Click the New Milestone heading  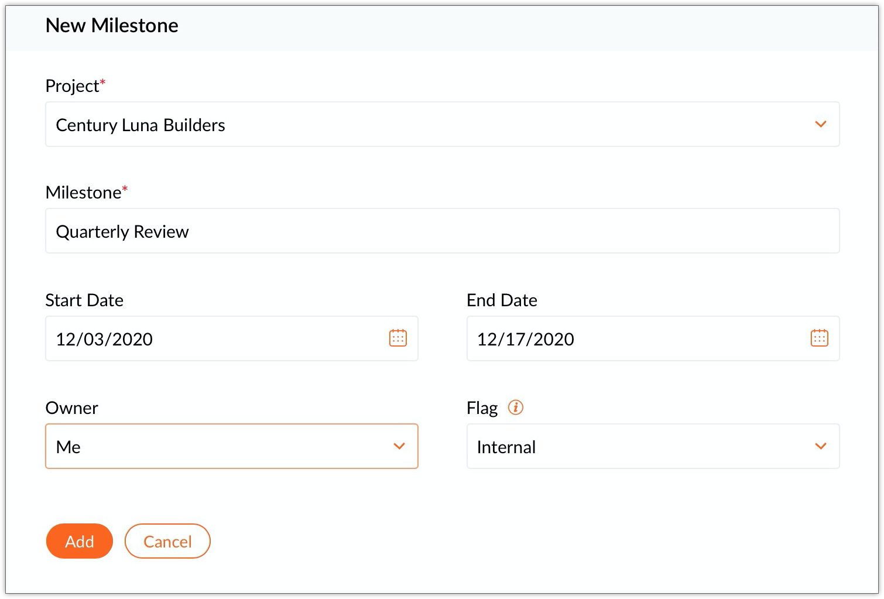(x=112, y=25)
